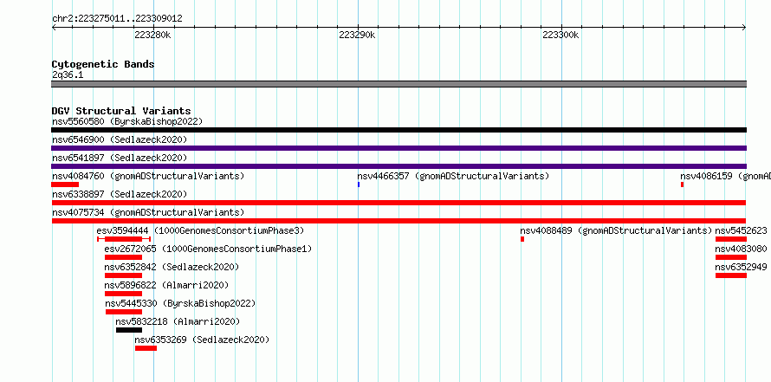
Task: Open esv3594444 (1000GenomesConsortiumPhase3) label
Action: tap(201, 230)
